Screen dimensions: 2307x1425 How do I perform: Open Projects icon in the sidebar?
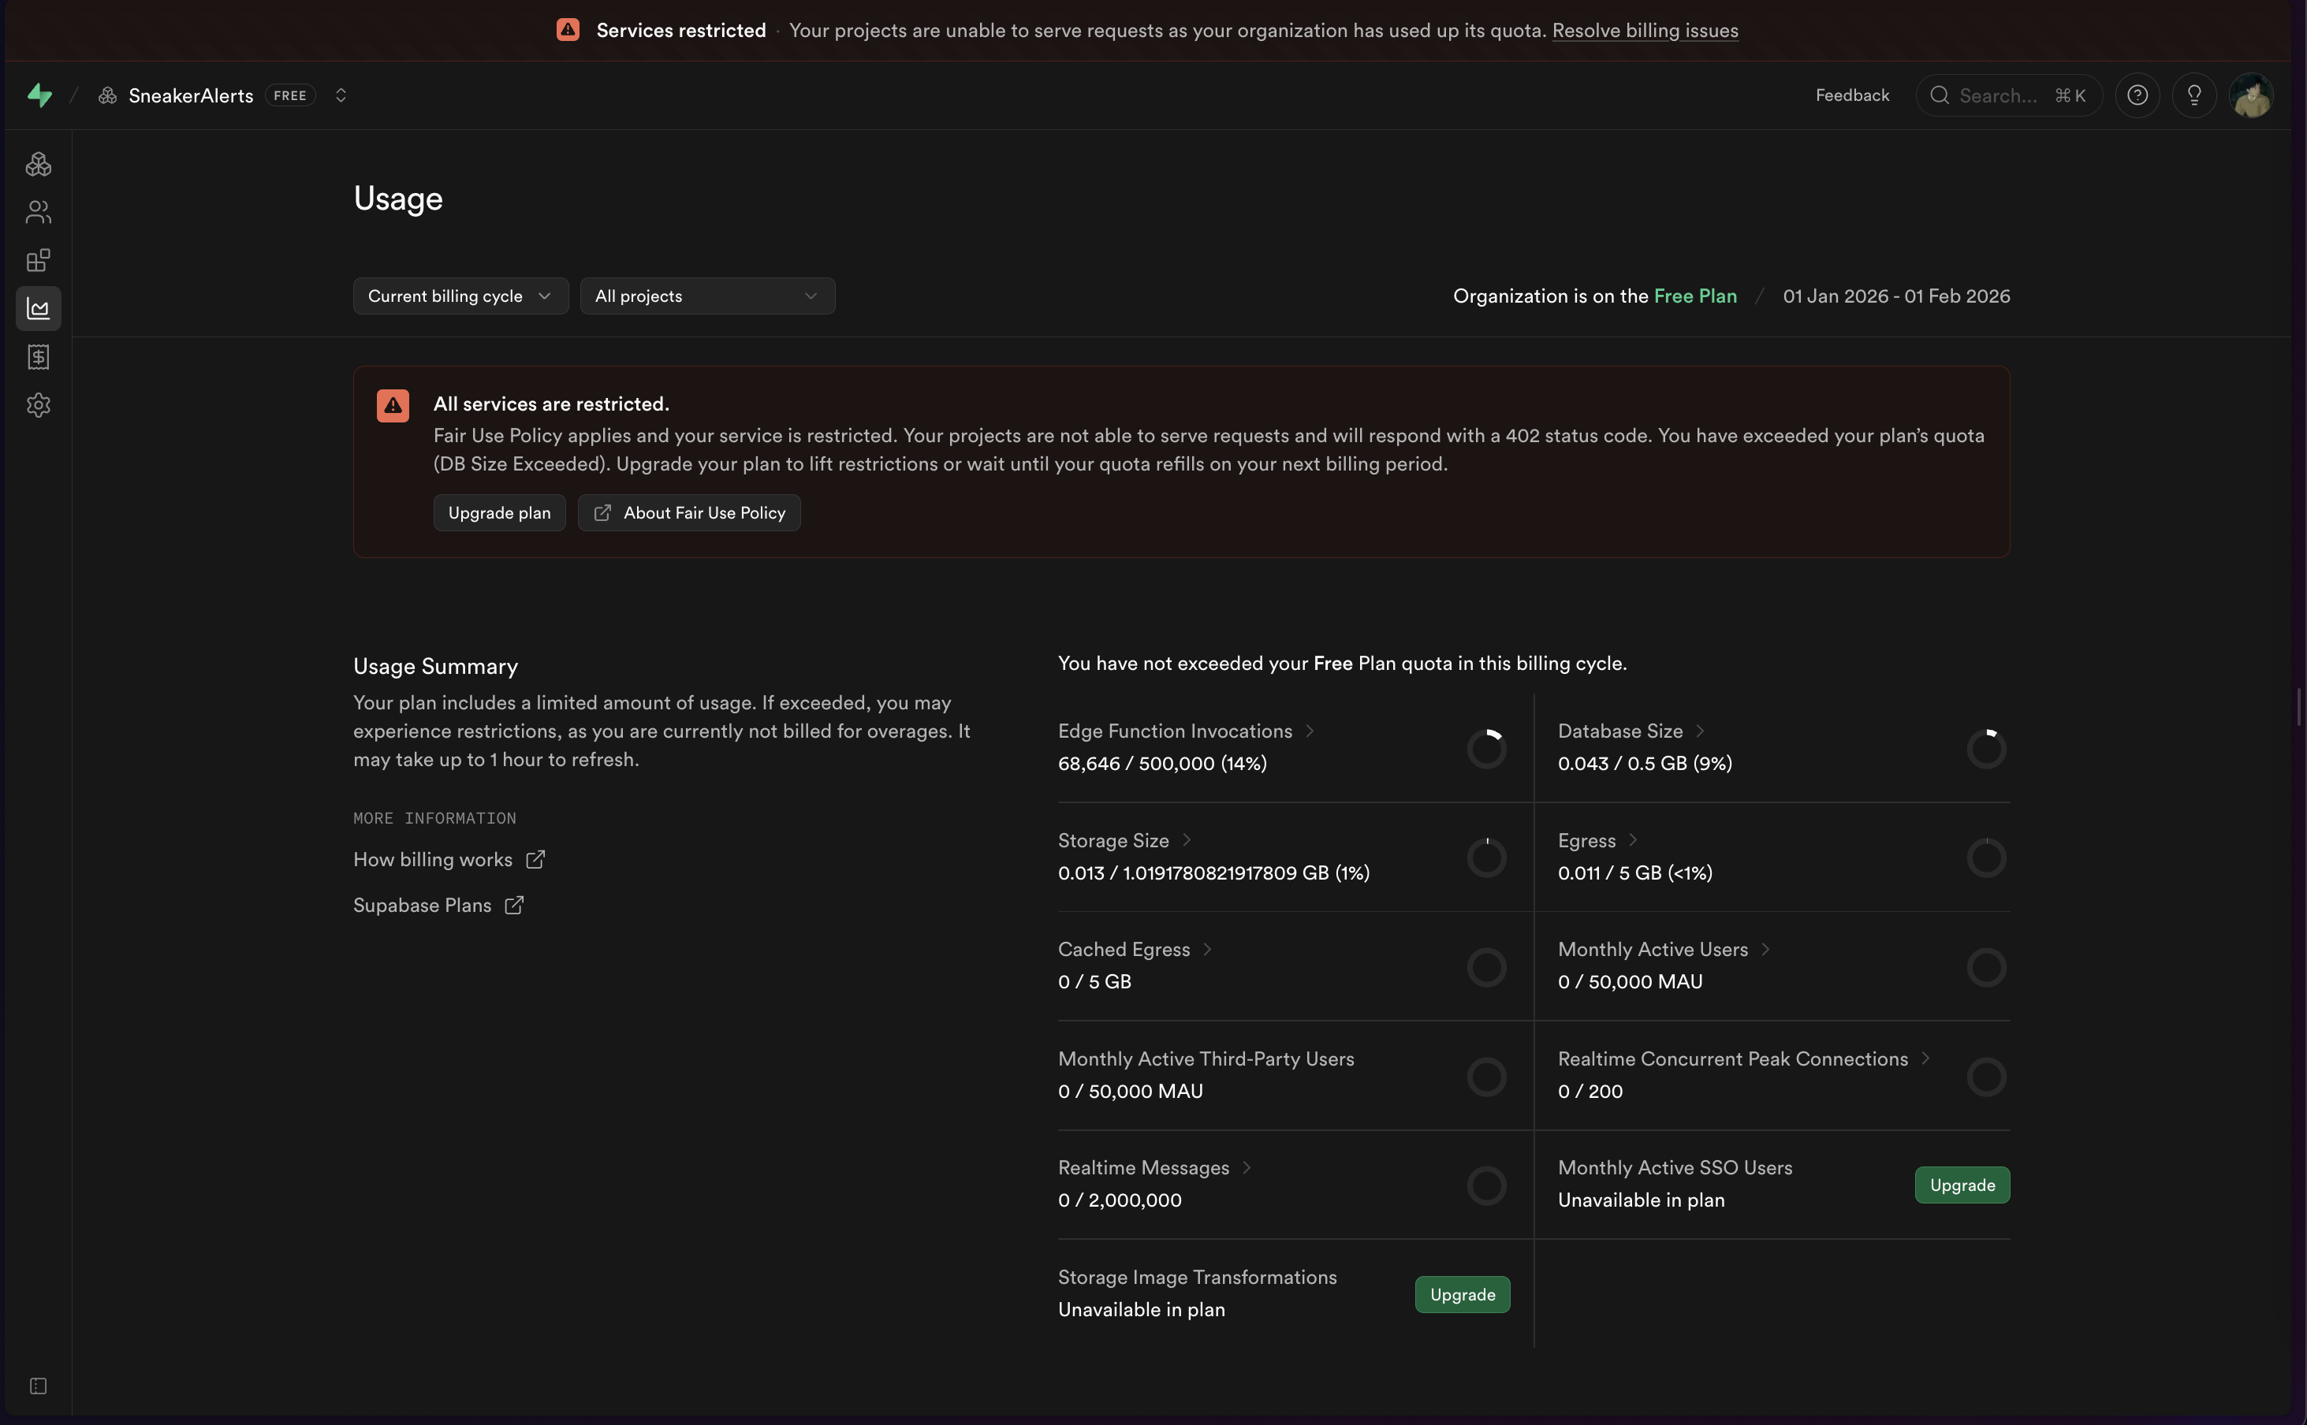coord(39,165)
